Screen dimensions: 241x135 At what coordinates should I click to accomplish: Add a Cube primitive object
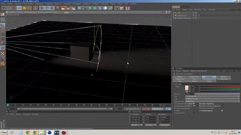pos(79,8)
